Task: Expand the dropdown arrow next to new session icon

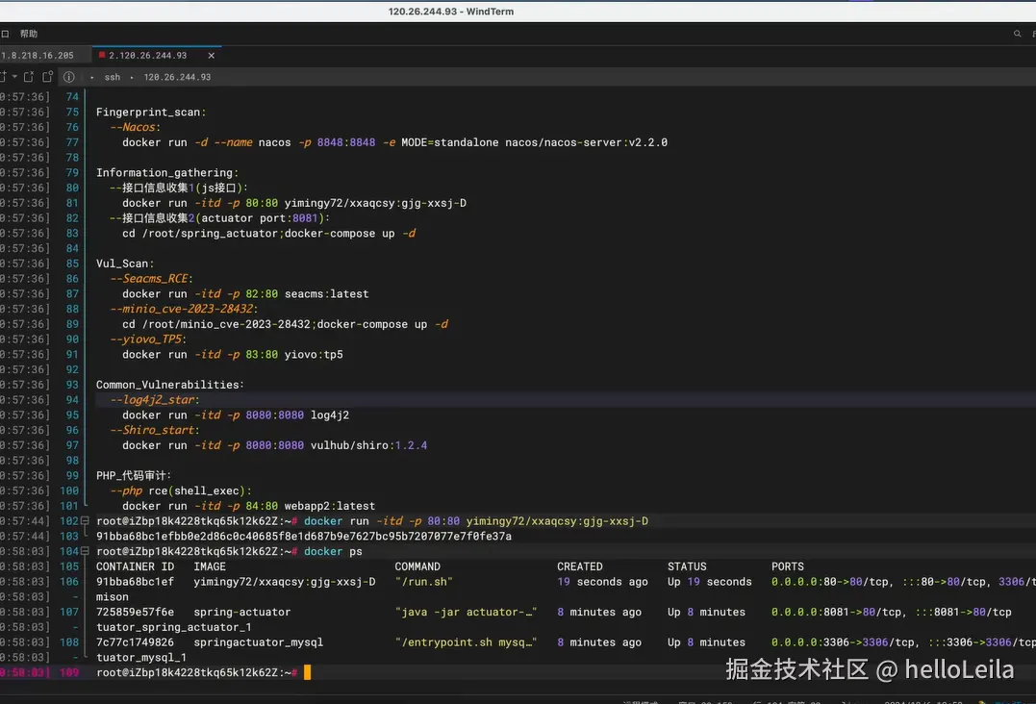Action: (x=14, y=77)
